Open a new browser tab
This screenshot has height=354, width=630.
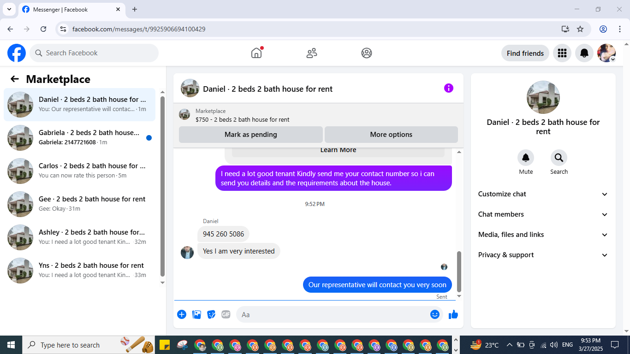tap(135, 9)
